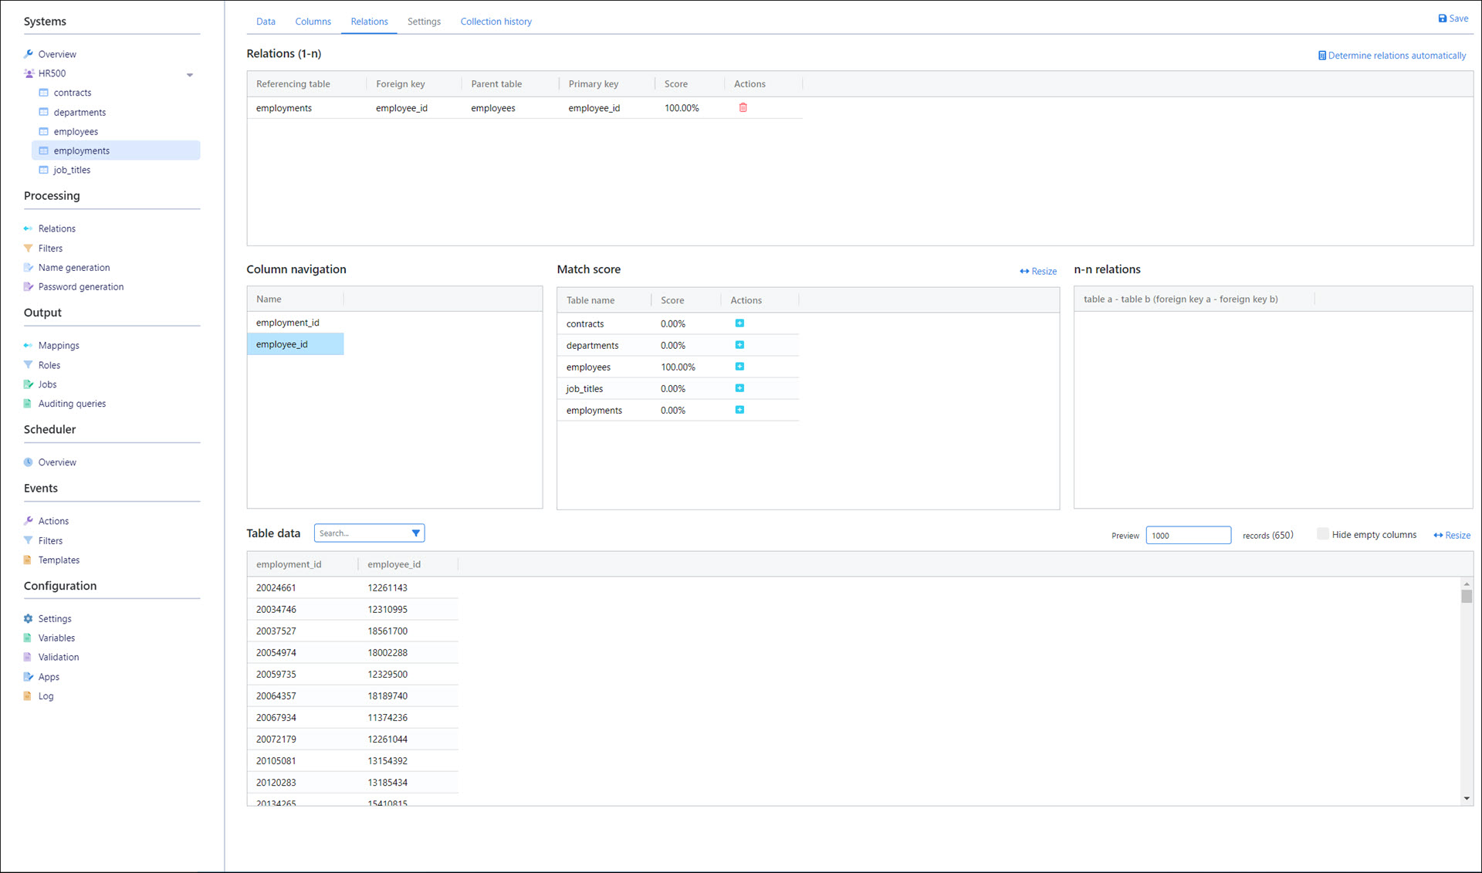Image resolution: width=1482 pixels, height=873 pixels.
Task: Add relation for departments table
Action: (x=739, y=345)
